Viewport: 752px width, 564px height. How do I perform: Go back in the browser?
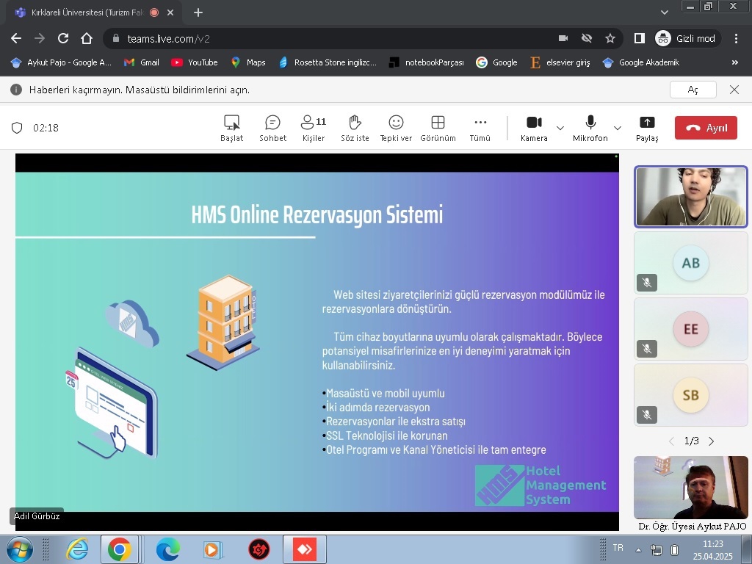(16, 38)
